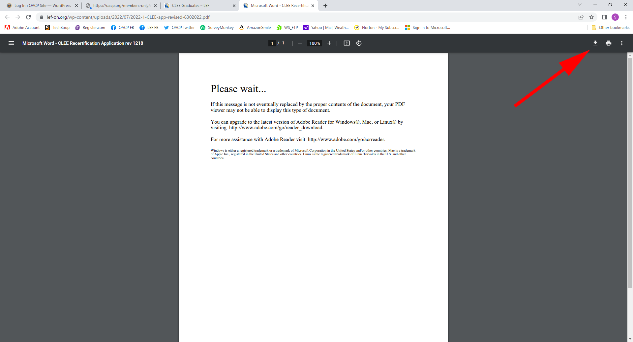Expand the tab search dropdown
The height and width of the screenshot is (342, 633).
coord(580,5)
